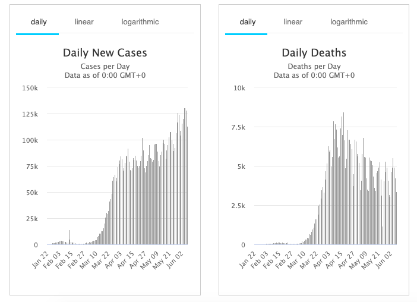The image size is (417, 302).
Task: Click the "Daily Deaths" chart title
Action: tap(314, 53)
